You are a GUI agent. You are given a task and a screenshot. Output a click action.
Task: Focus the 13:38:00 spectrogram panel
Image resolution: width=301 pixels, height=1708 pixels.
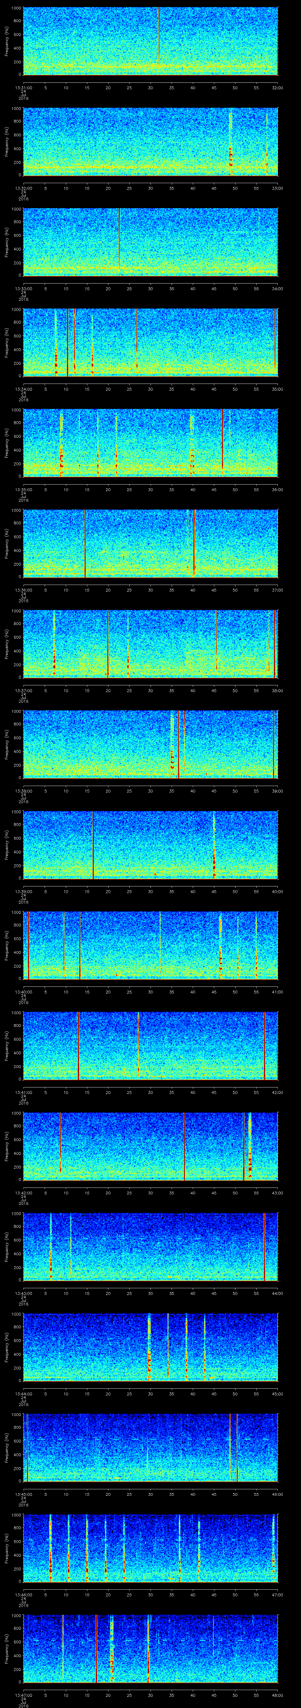150,744
